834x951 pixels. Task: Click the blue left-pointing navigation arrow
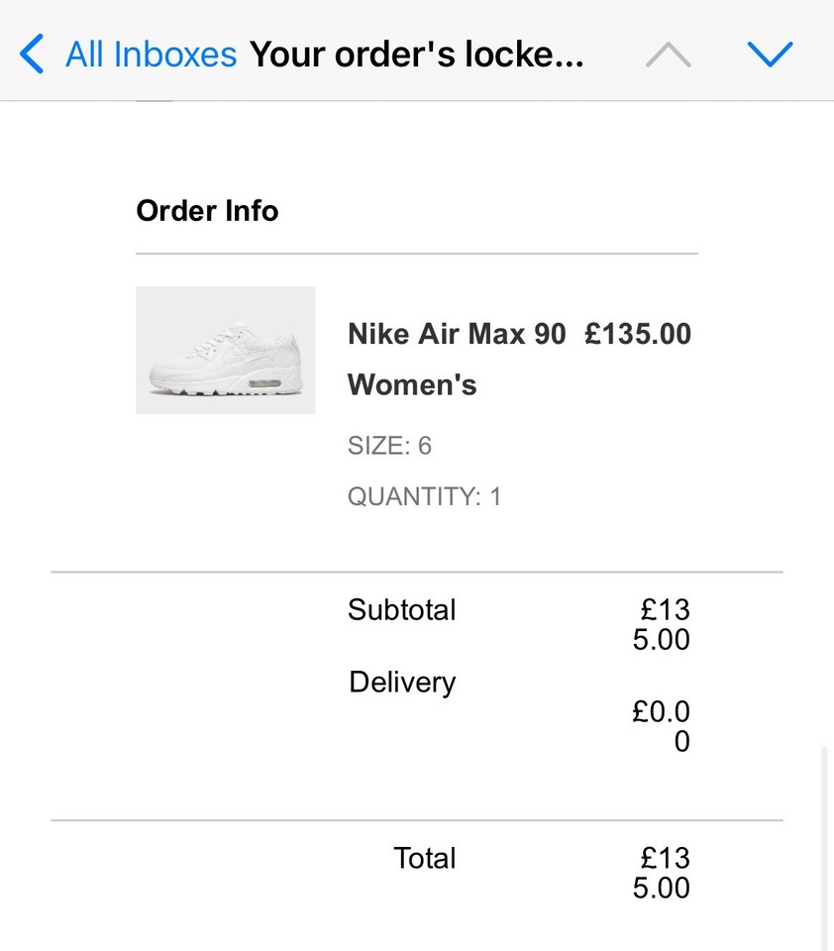click(x=30, y=53)
